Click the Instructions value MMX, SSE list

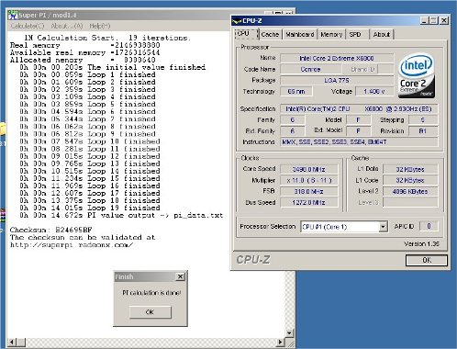click(359, 142)
